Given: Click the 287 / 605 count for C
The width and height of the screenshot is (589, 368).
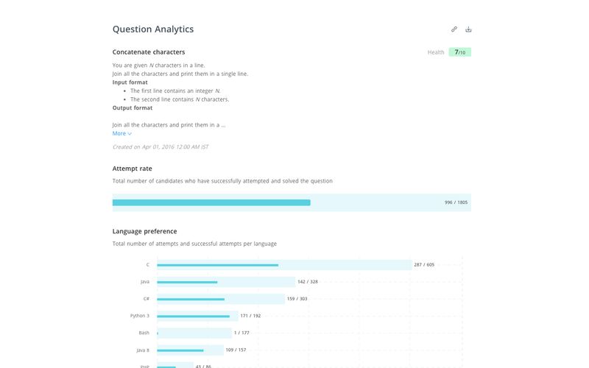Looking at the screenshot, I should pos(424,265).
